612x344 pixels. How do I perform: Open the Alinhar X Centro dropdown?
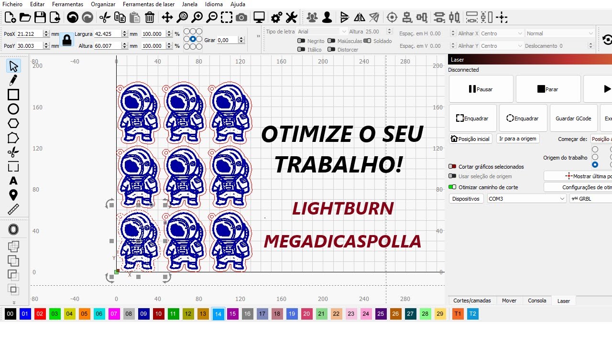(502, 33)
